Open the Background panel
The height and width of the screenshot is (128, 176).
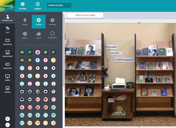(x=7, y=53)
